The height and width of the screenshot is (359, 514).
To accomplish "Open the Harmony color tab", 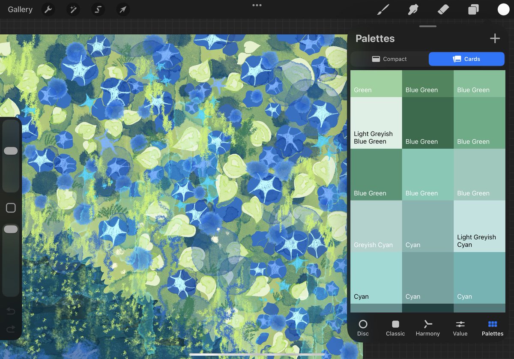I will pos(427,328).
